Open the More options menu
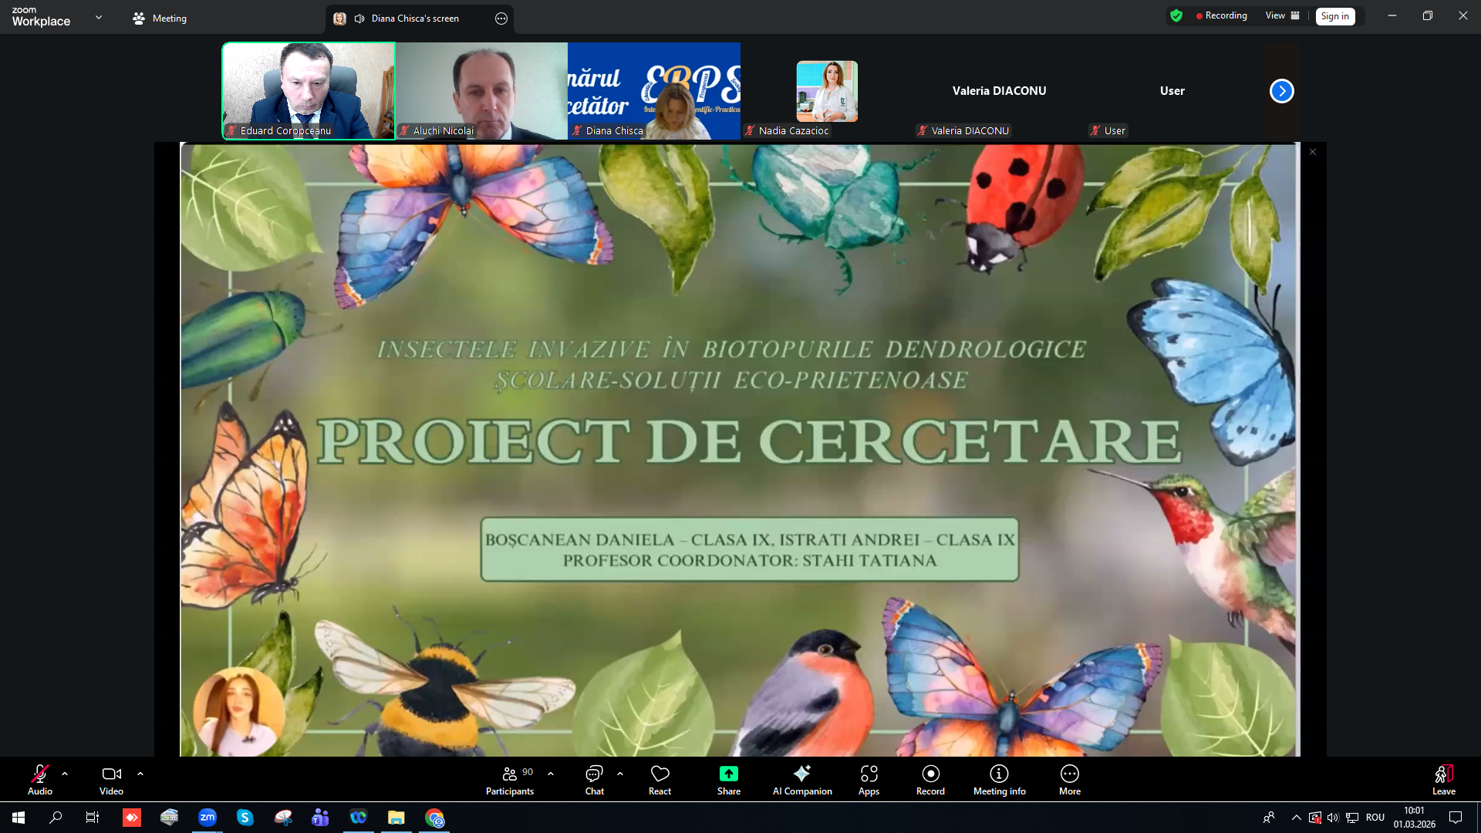 pos(1069,778)
